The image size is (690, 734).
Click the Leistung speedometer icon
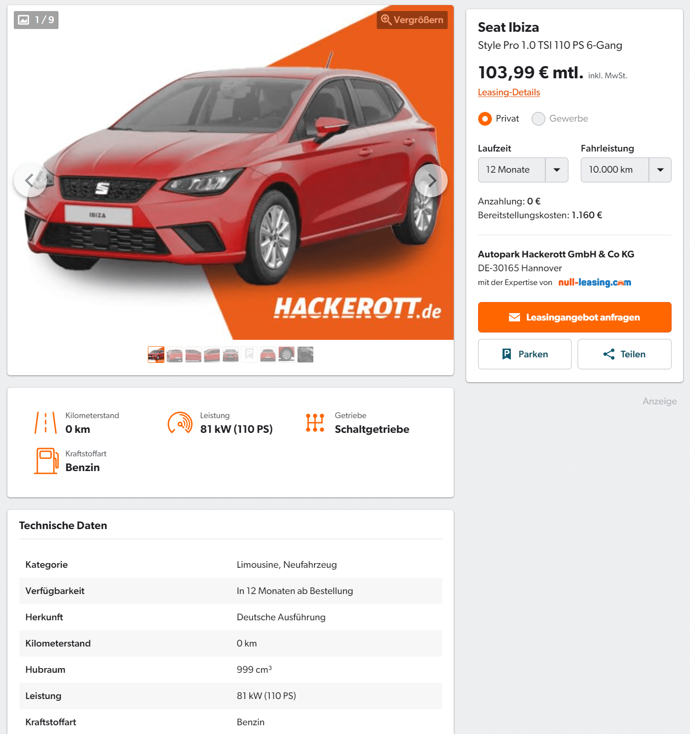(x=180, y=423)
